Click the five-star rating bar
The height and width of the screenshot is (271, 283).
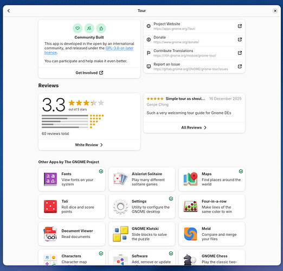coord(65,115)
